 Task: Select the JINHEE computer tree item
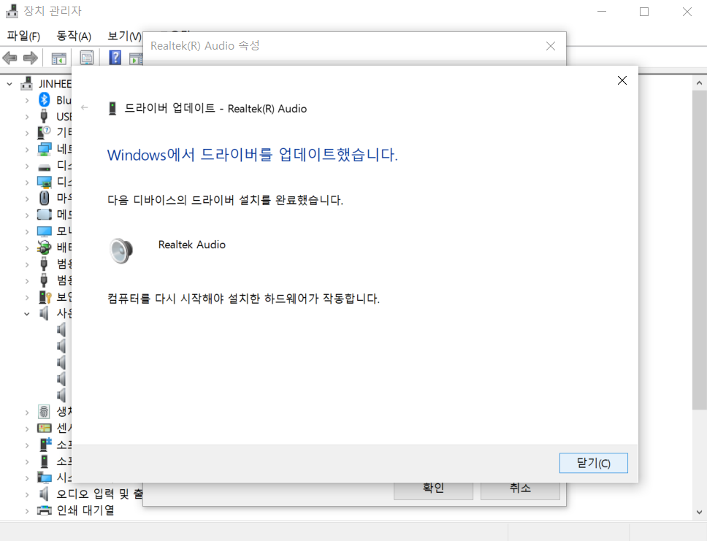click(x=55, y=83)
